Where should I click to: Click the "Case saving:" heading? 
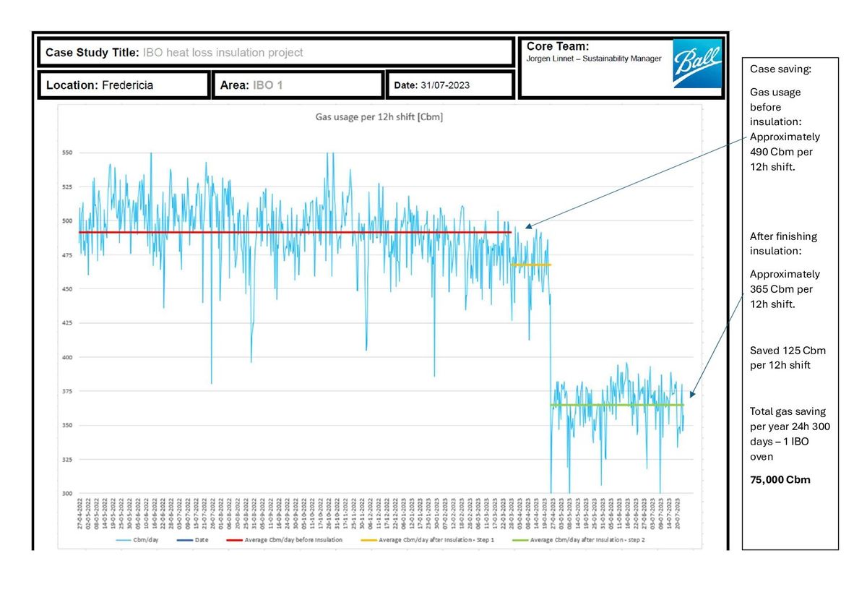779,68
